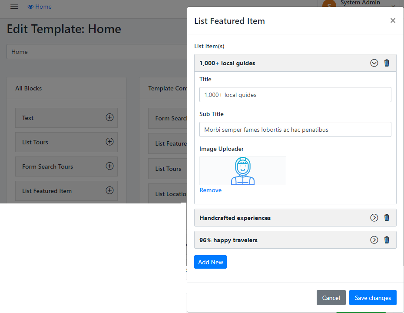Open the hamburger sidebar menu
This screenshot has height=313, width=404.
pyautogui.click(x=14, y=7)
